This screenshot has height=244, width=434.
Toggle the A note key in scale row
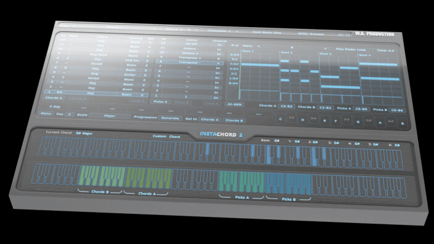click(380, 123)
